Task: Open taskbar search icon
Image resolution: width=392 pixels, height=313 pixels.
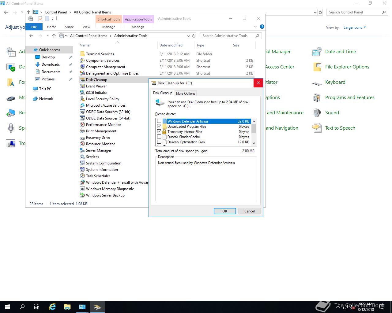Action: pos(22,307)
